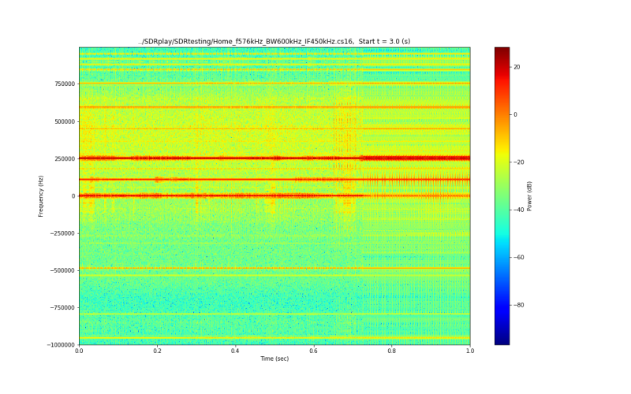Click the 20 dB colorbar tick label

(x=517, y=67)
